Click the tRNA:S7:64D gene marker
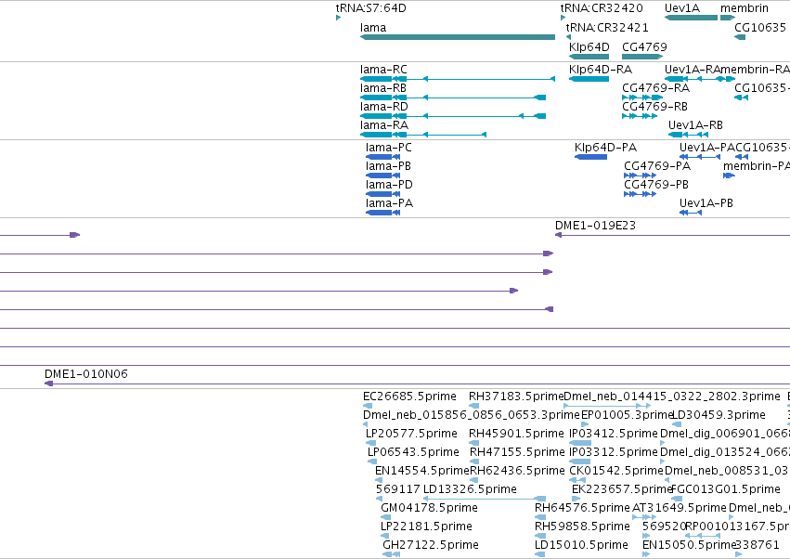This screenshot has height=559, width=790. pos(338,18)
